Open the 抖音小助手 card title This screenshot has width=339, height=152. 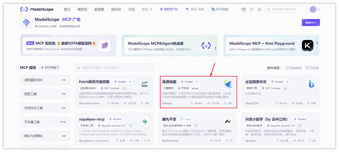(266, 119)
